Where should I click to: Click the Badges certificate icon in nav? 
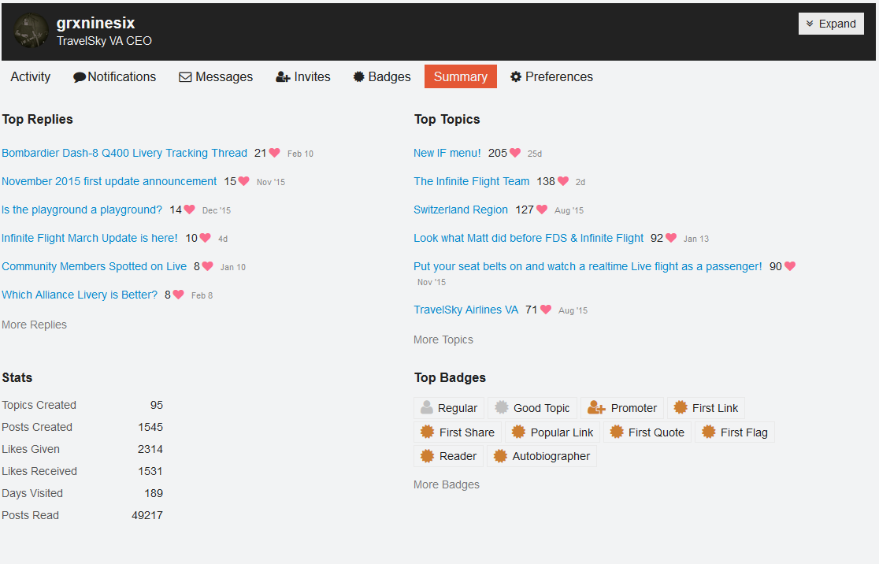click(359, 77)
